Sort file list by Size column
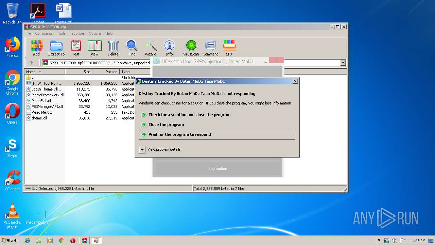Image resolution: width=435 pixels, height=245 pixels. (79, 72)
